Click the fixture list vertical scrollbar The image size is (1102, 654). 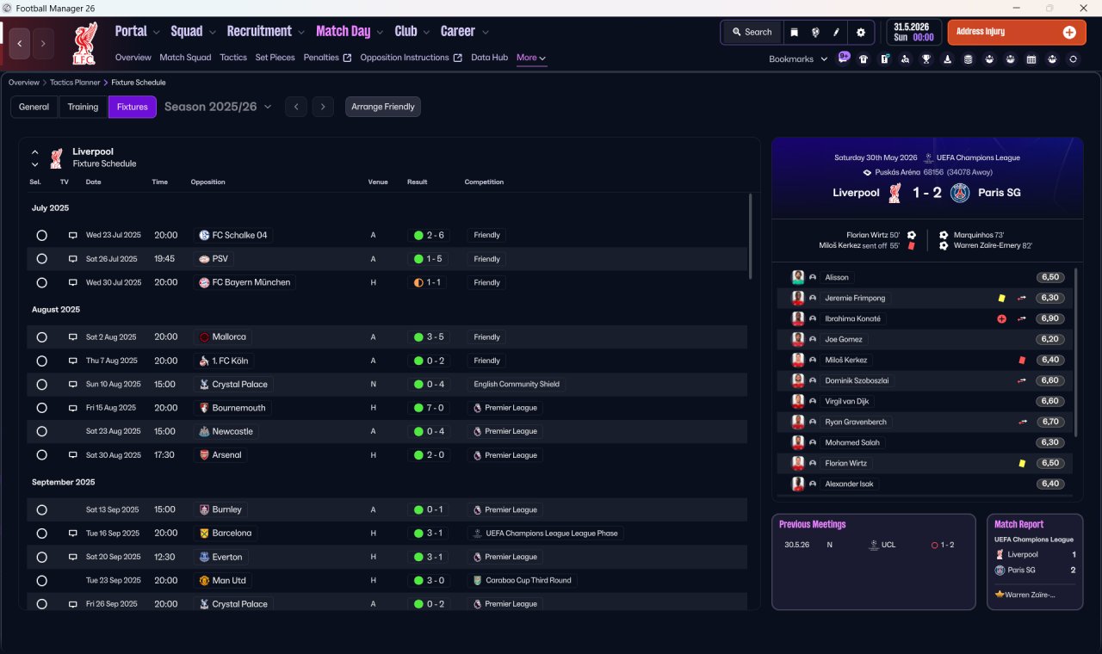(x=751, y=235)
